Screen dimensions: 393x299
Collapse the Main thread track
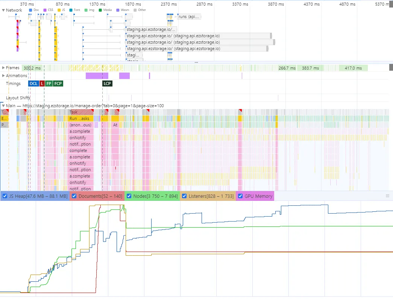click(x=4, y=106)
